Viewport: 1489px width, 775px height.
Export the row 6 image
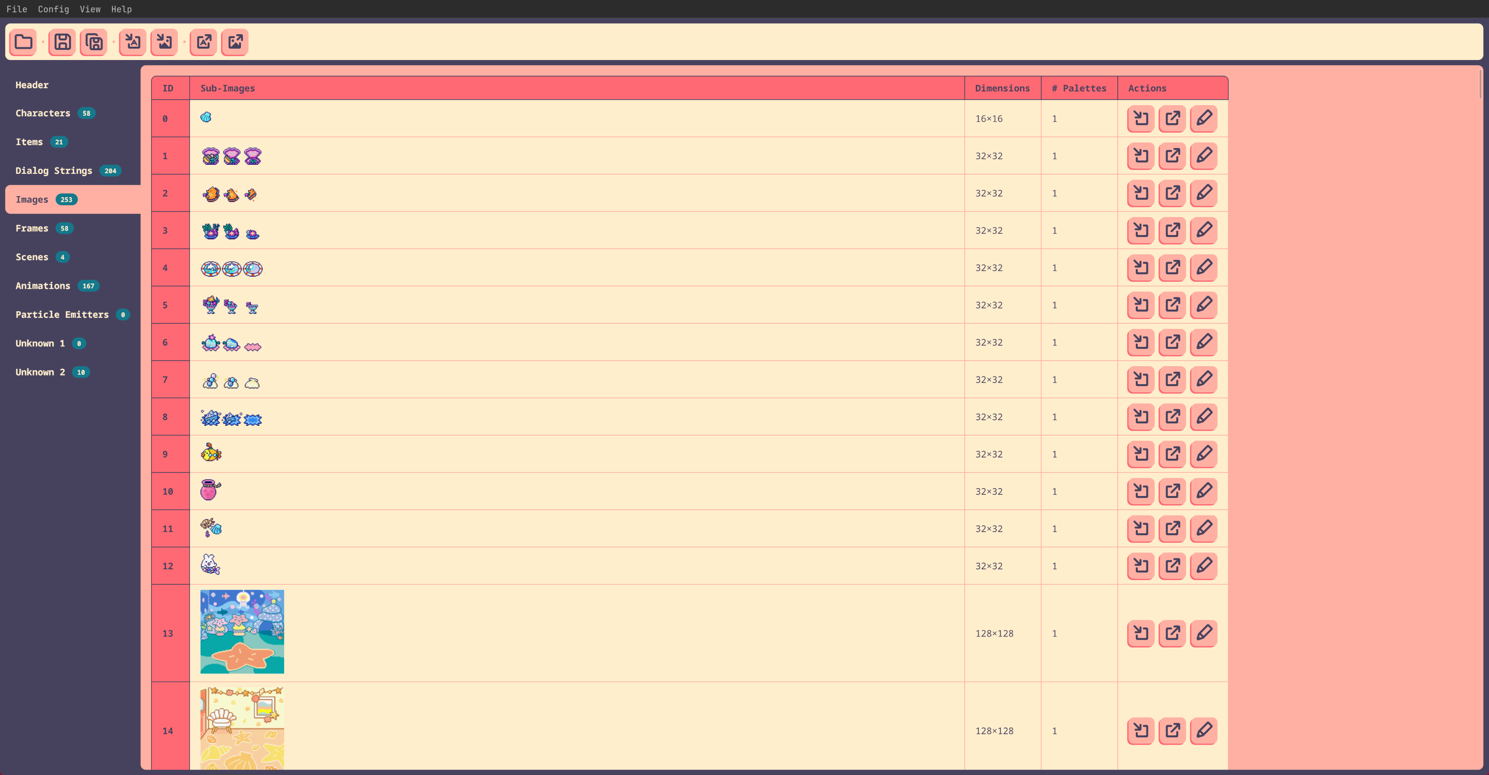1172,342
